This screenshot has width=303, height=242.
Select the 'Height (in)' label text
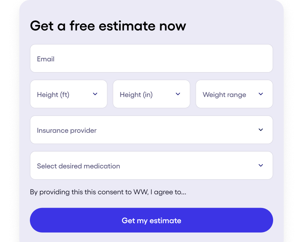[x=136, y=95]
